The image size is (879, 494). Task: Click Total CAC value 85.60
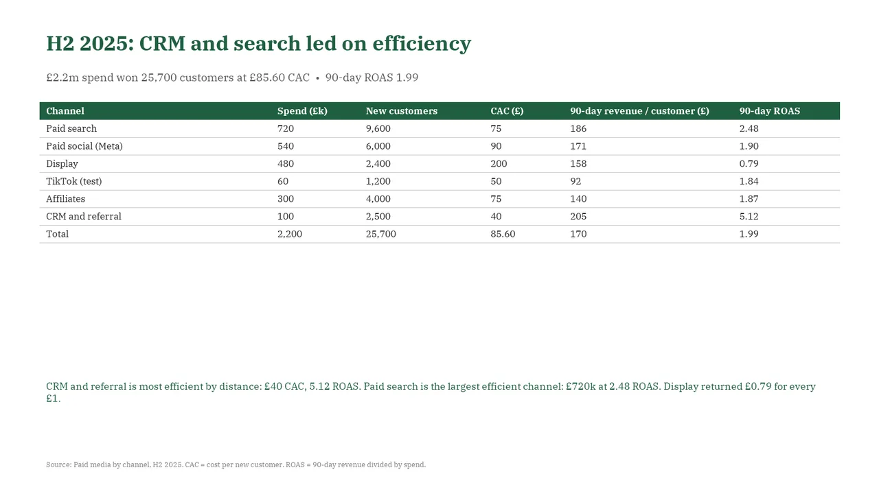click(x=503, y=234)
